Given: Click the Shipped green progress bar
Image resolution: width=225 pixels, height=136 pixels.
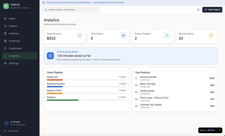Looking at the screenshot, I should coord(63,100).
